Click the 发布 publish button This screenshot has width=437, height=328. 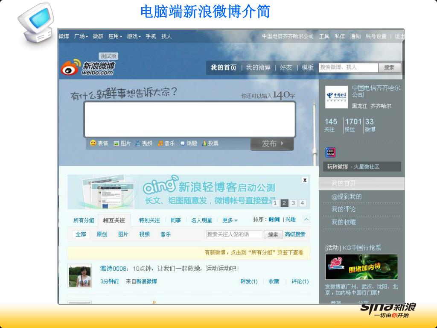(x=272, y=144)
